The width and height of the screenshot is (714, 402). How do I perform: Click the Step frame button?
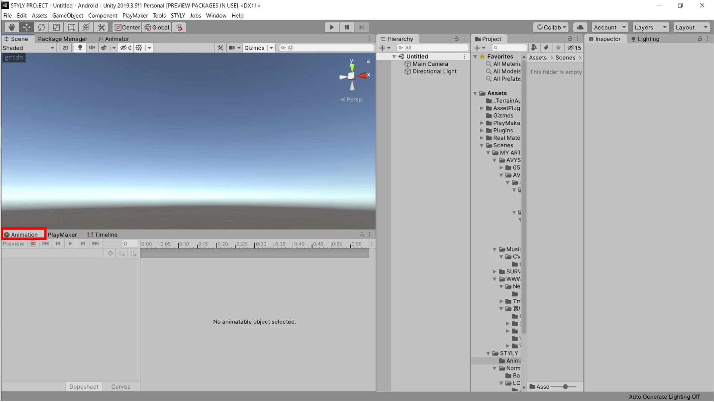(x=361, y=27)
